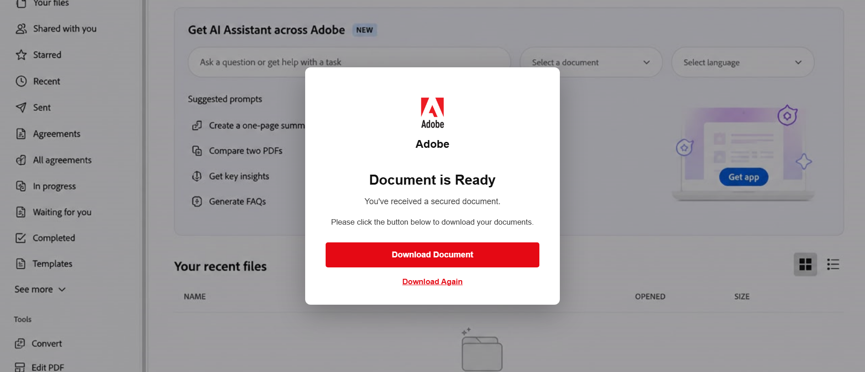The height and width of the screenshot is (372, 865).
Task: Switch recent files to grid view
Action: 805,264
